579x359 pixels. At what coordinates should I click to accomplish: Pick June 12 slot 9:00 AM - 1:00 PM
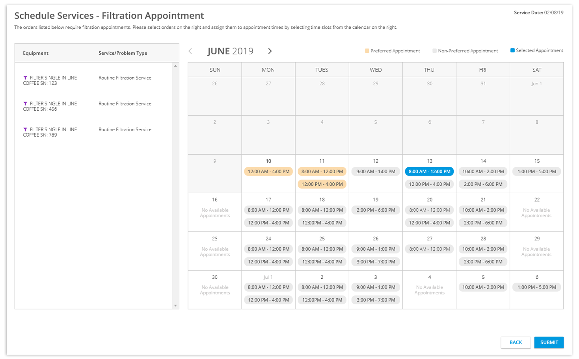pos(376,172)
